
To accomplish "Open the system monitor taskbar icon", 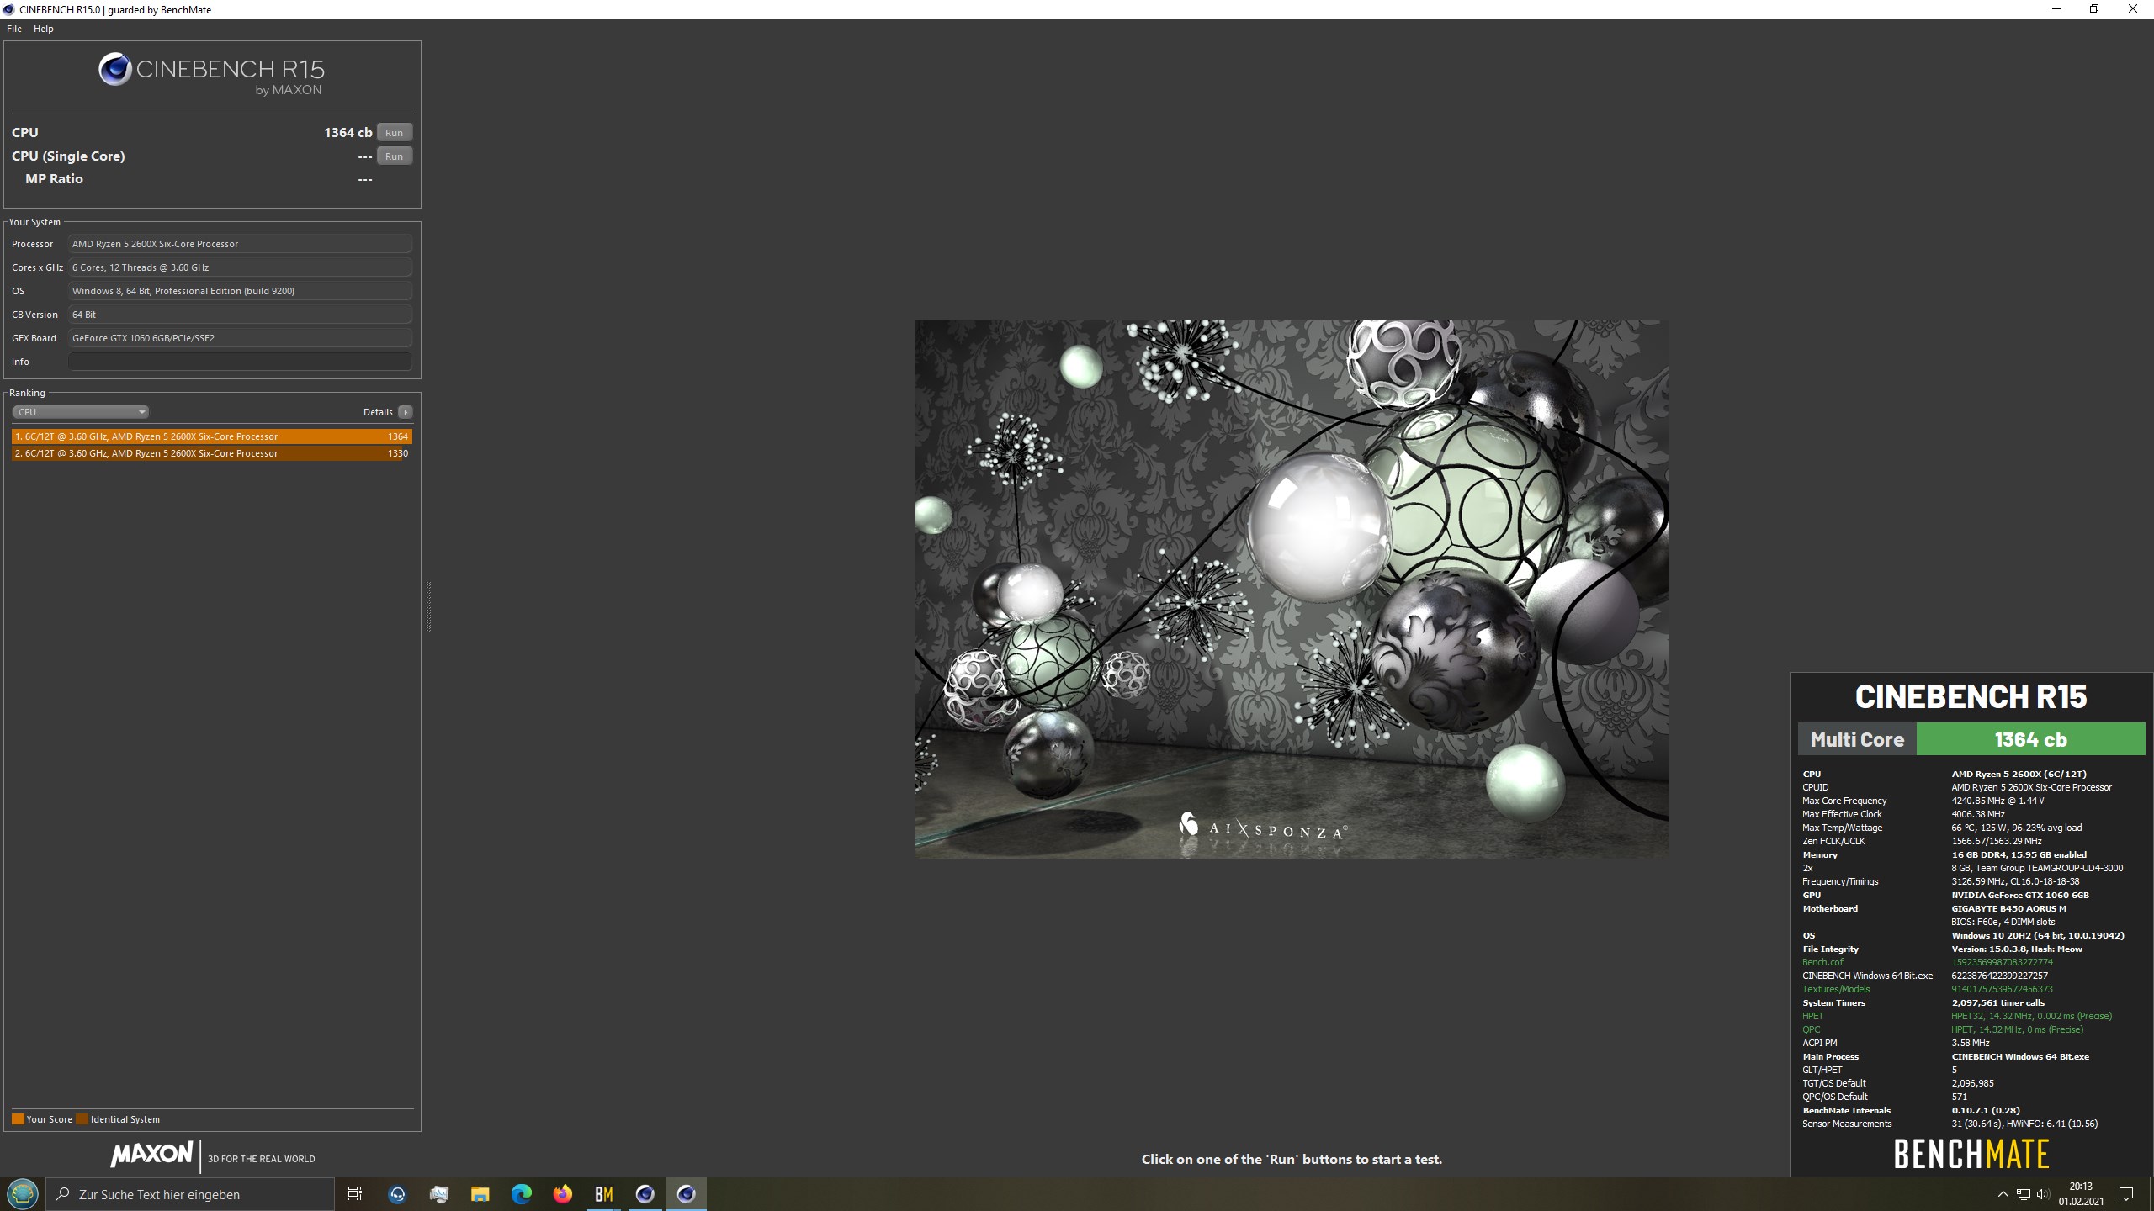I will click(x=438, y=1194).
